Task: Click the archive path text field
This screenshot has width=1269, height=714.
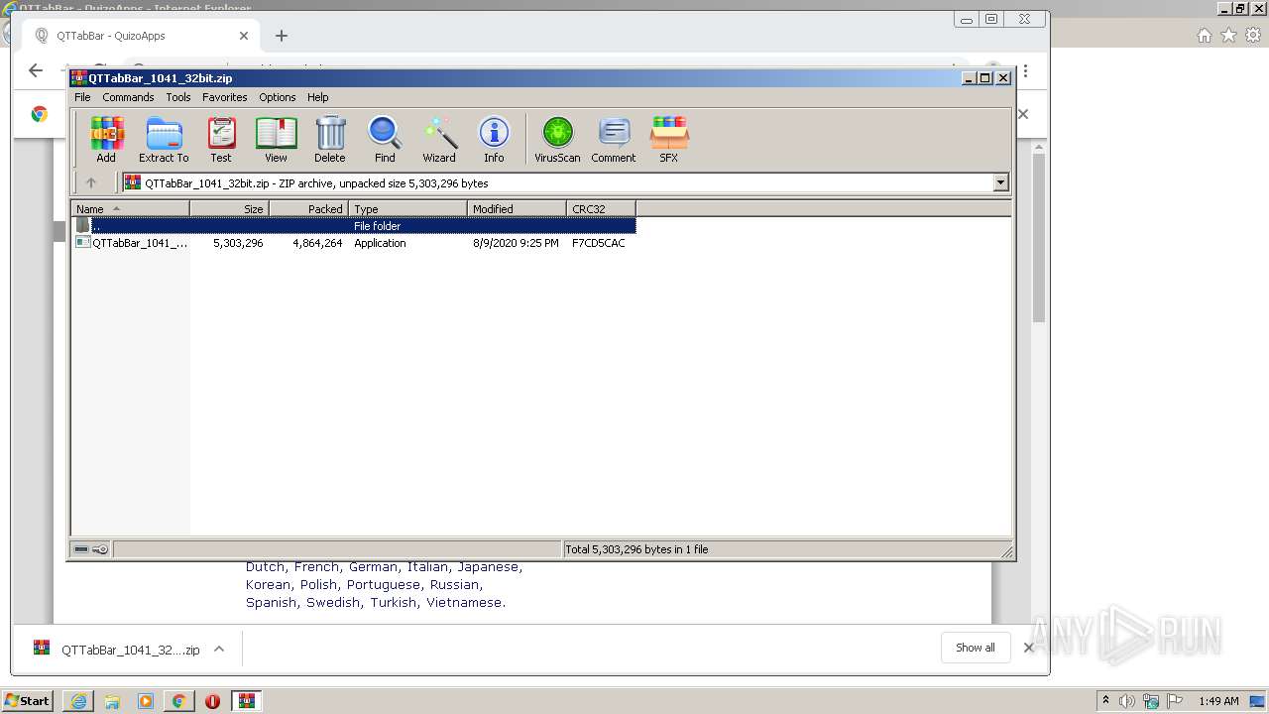Action: [557, 182]
